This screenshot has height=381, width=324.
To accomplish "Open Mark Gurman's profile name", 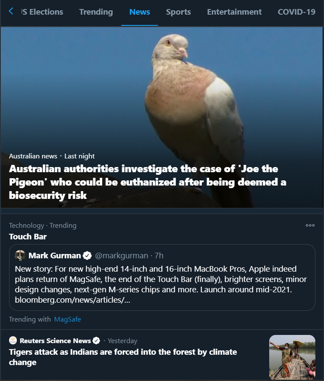I will (x=54, y=255).
